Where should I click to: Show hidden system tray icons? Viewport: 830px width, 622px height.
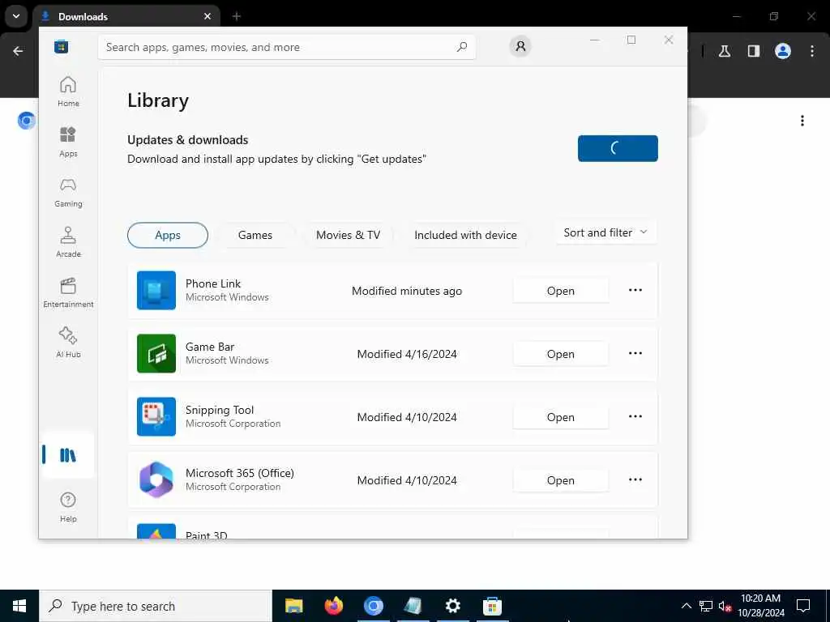tap(686, 606)
